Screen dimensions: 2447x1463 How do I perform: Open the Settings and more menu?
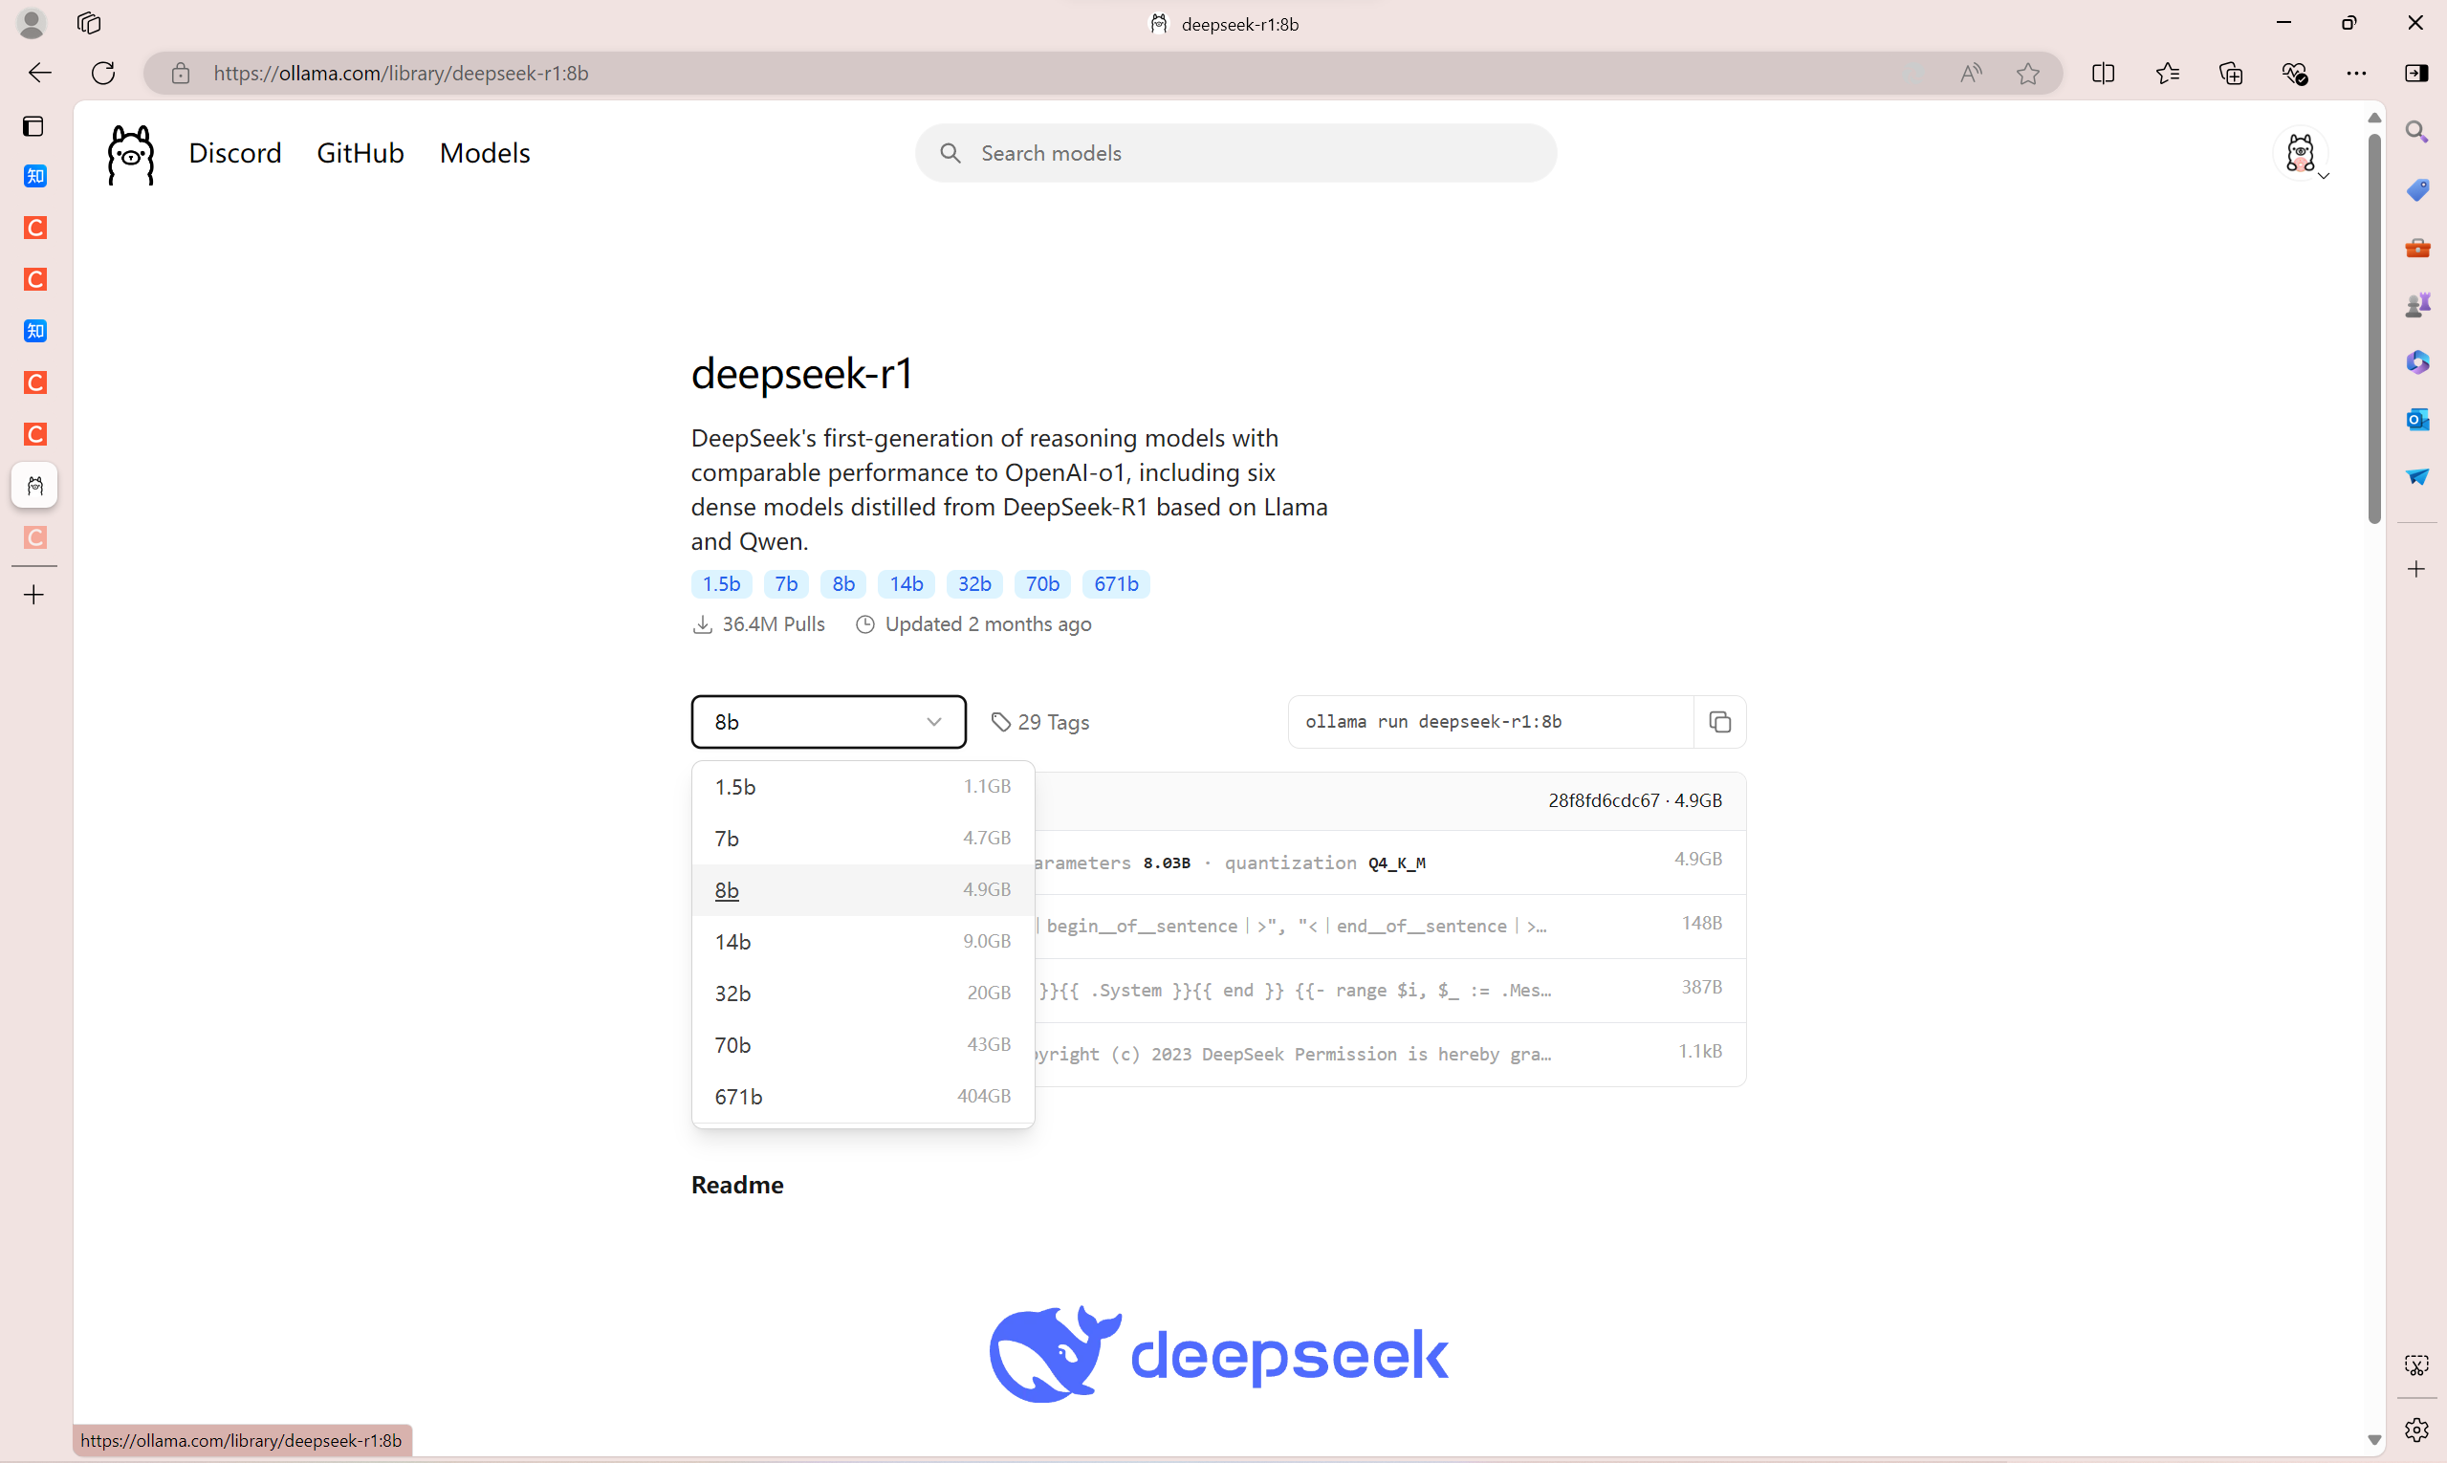tap(2357, 72)
